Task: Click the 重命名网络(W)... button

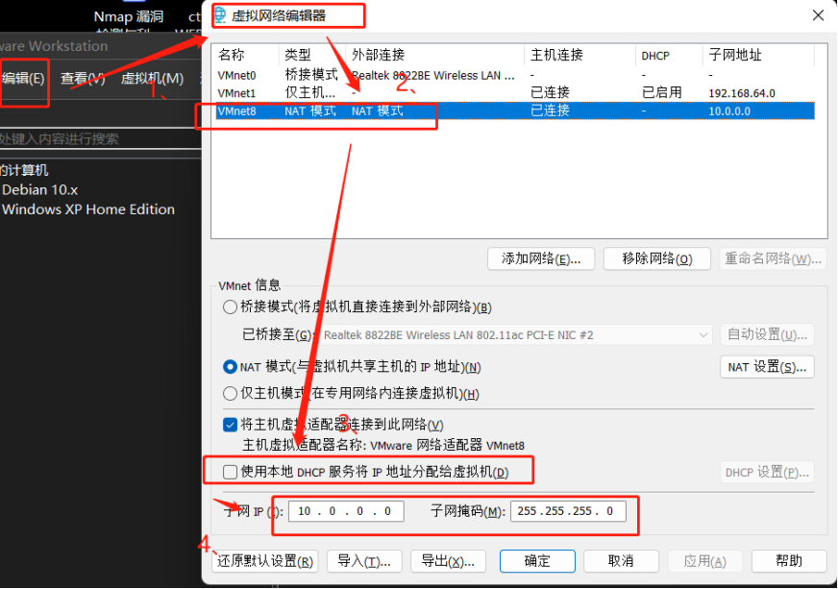Action: coord(773,259)
